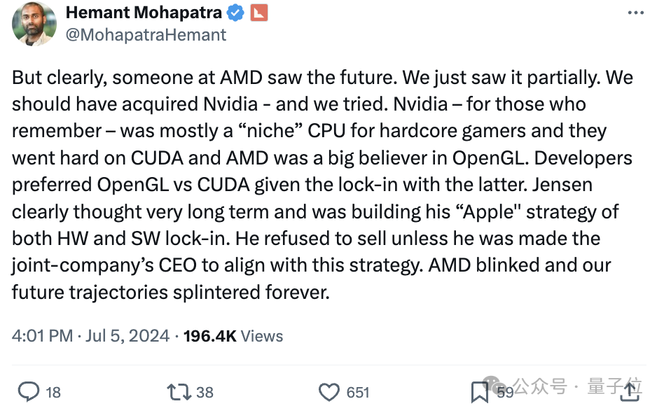Click the reply count 18
664x413 pixels.
53,393
